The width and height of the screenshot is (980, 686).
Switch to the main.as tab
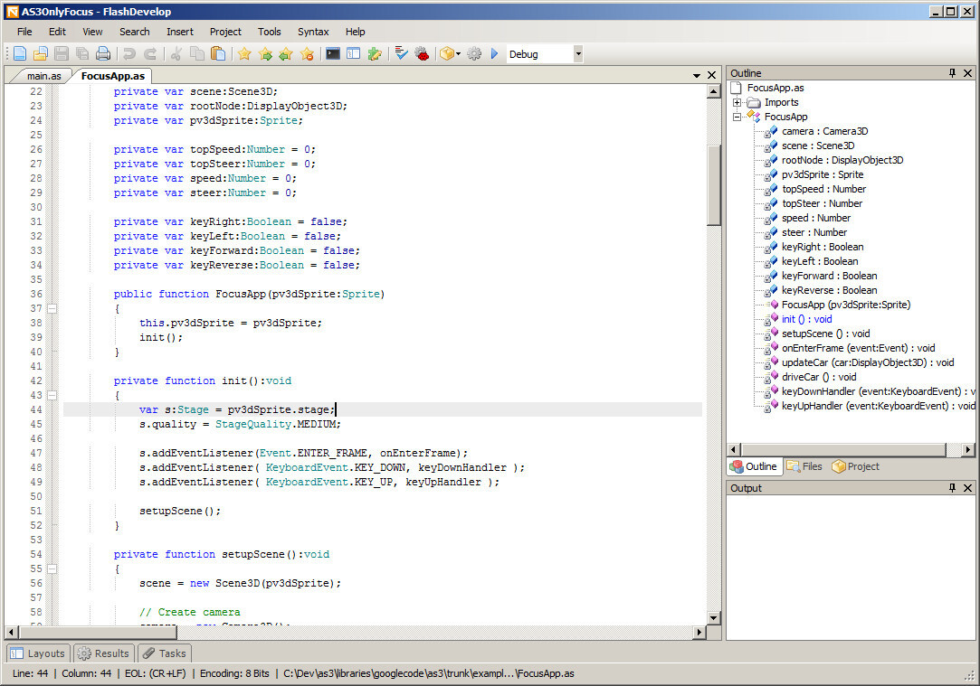(x=43, y=76)
